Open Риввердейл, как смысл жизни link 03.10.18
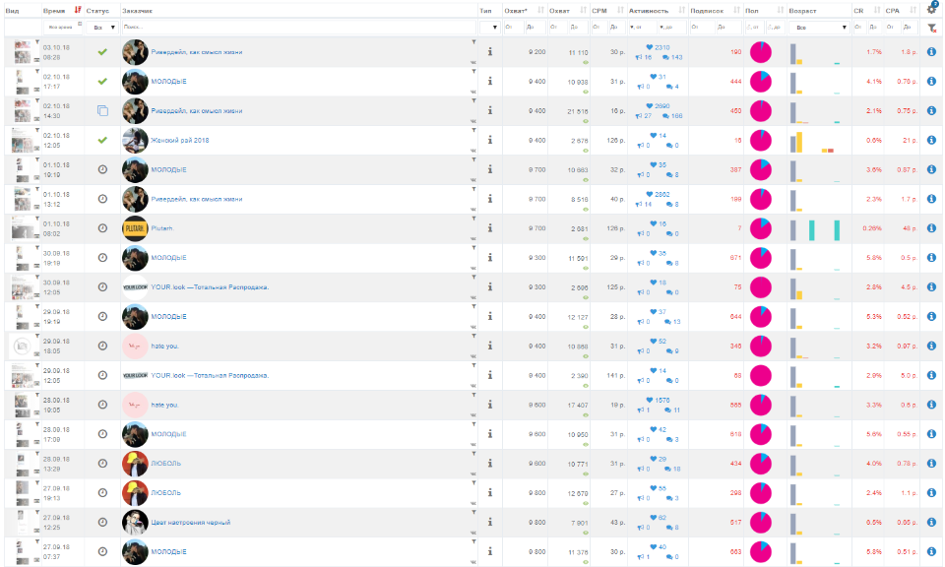The image size is (945, 567). tap(197, 52)
